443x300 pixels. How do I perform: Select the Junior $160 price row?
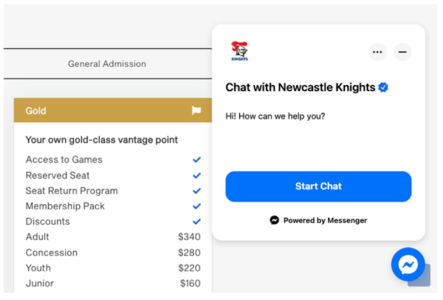(113, 283)
